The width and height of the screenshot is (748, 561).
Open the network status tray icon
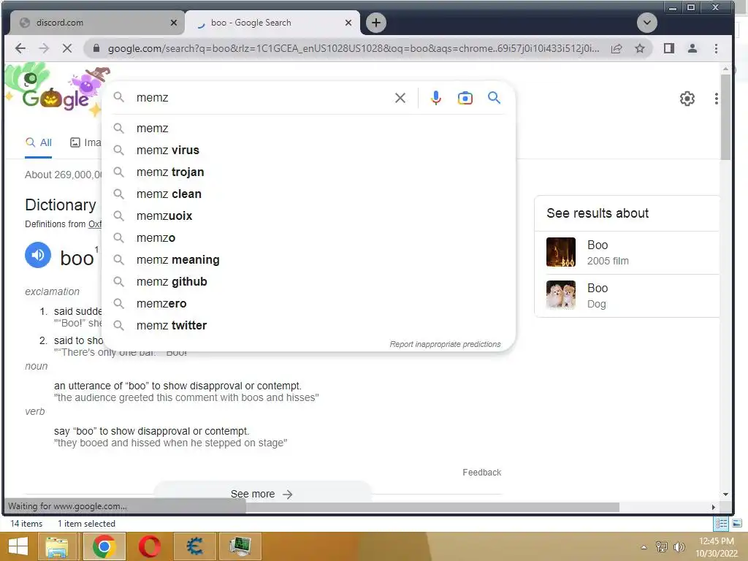662,546
